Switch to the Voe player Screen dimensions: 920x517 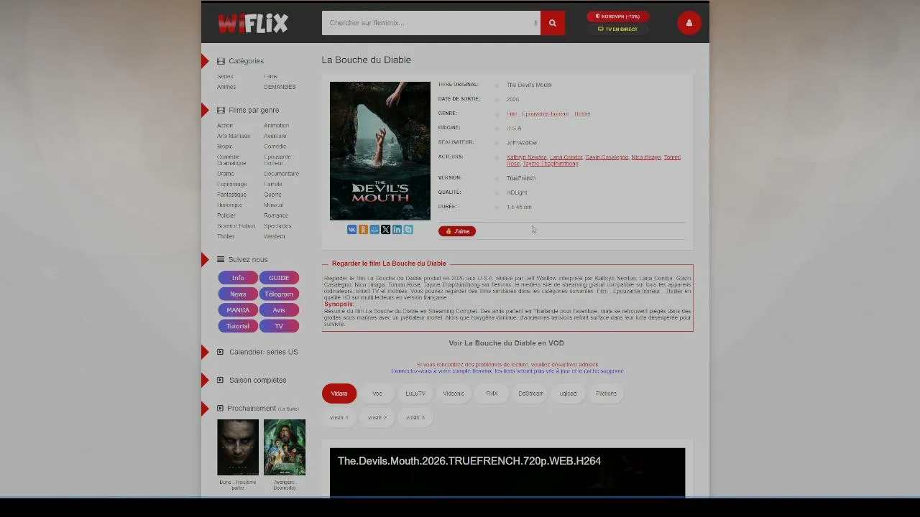click(377, 393)
